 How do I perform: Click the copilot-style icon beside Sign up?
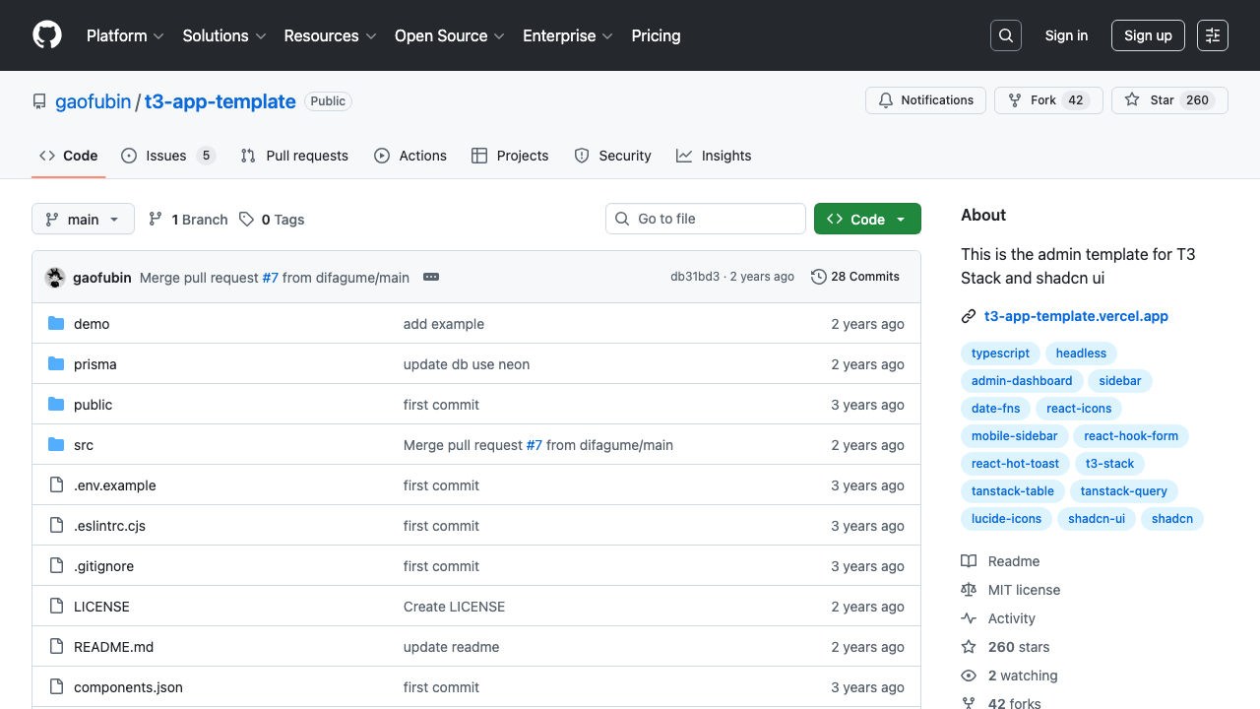click(x=1212, y=35)
